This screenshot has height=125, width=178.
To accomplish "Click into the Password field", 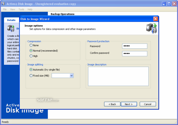I will (135, 46).
